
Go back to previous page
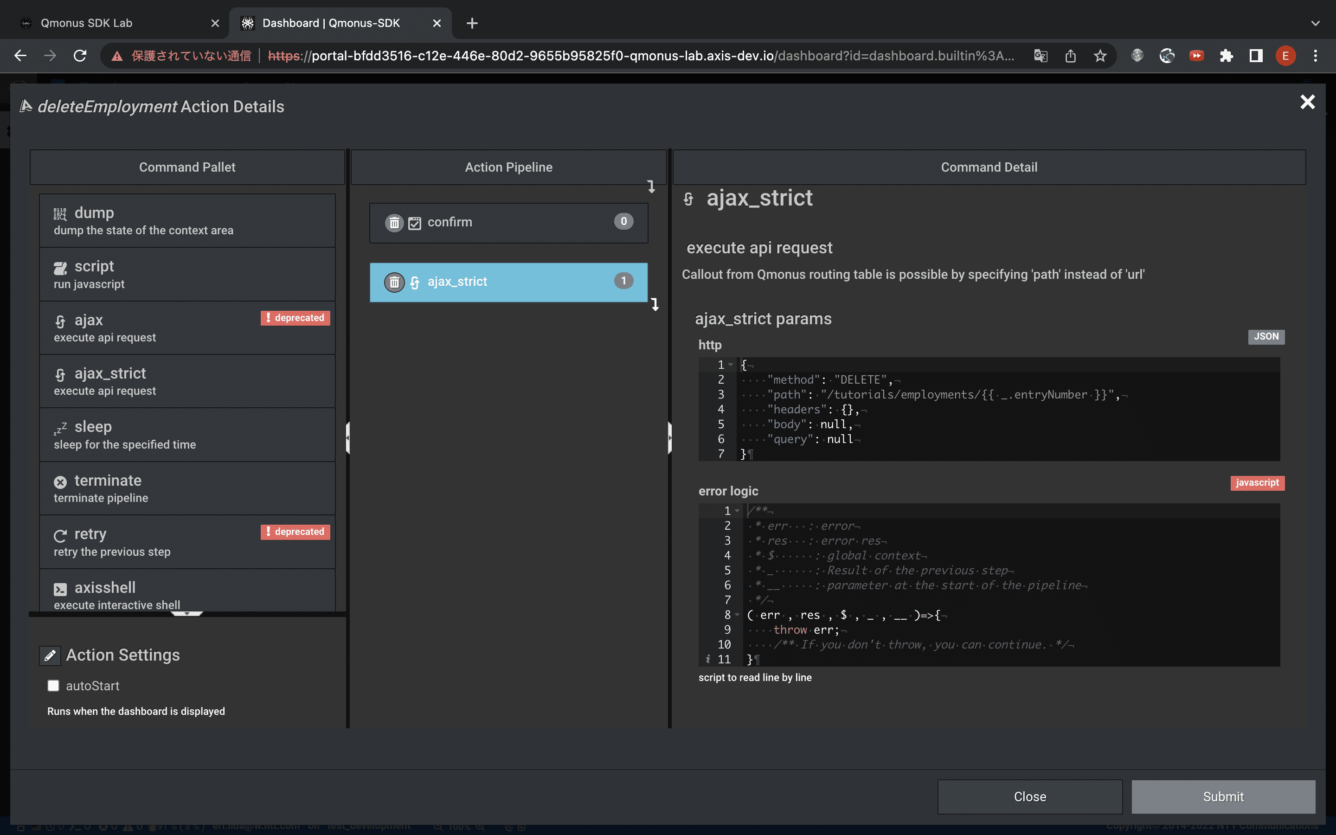click(x=20, y=56)
